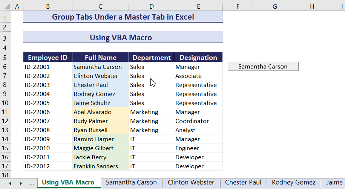This screenshot has height=189, width=345.
Task: Select the cell containing Abel Alvarado
Action: point(100,112)
